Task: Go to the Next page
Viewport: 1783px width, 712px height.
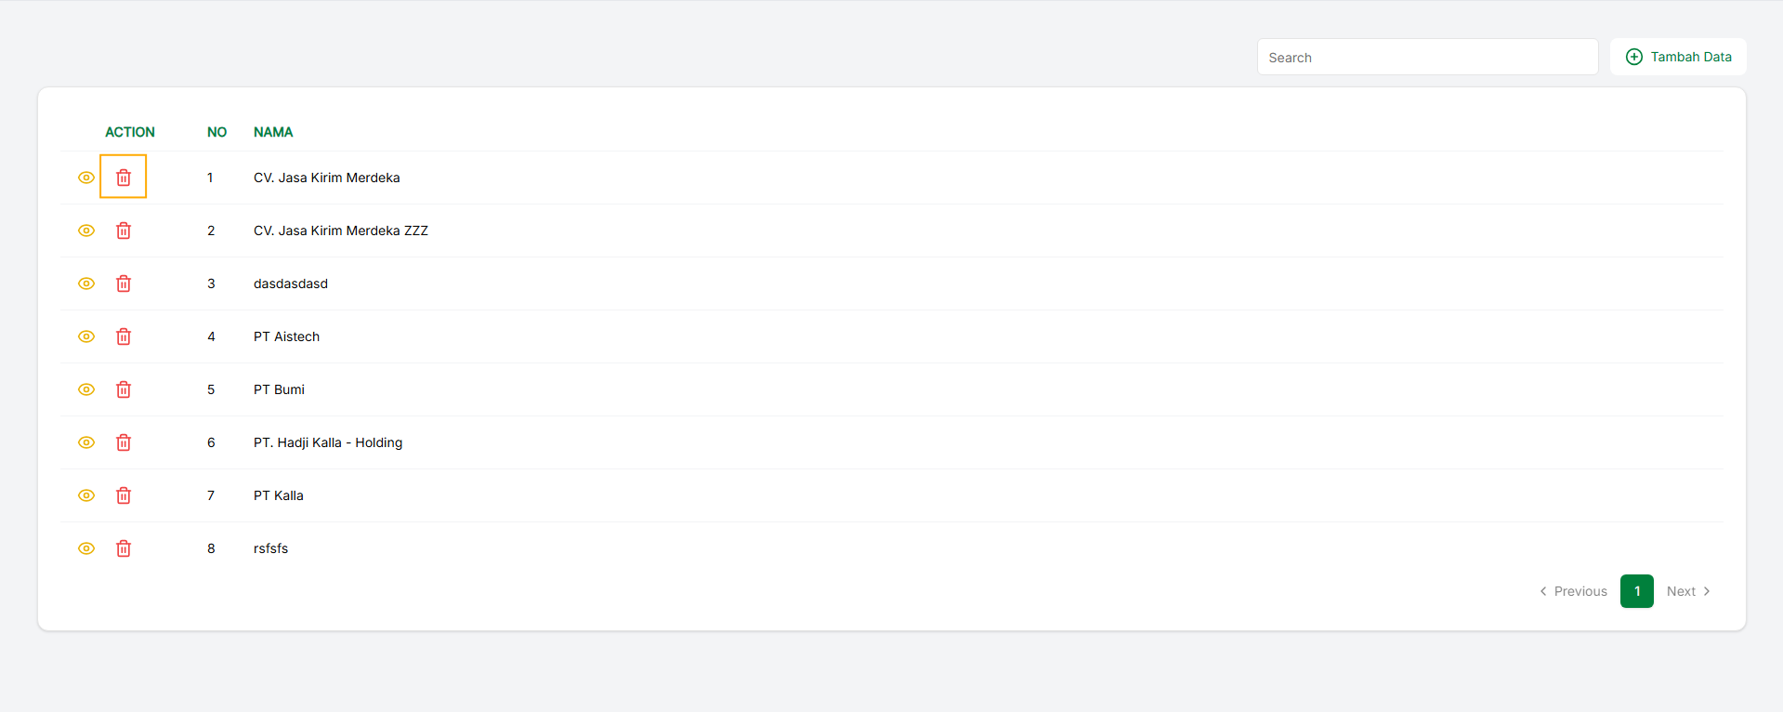Action: click(1688, 591)
